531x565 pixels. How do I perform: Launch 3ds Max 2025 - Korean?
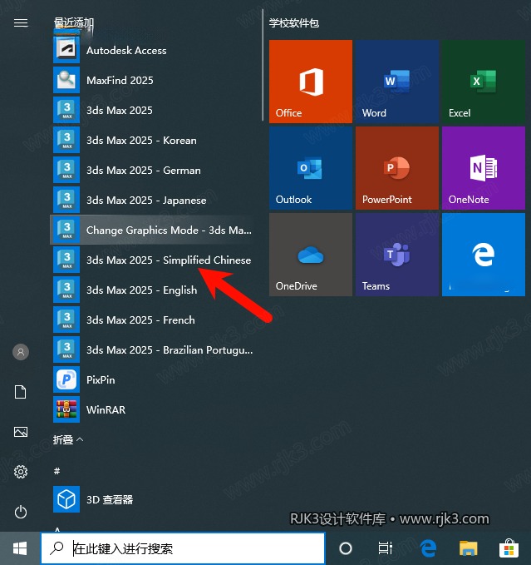click(x=154, y=140)
